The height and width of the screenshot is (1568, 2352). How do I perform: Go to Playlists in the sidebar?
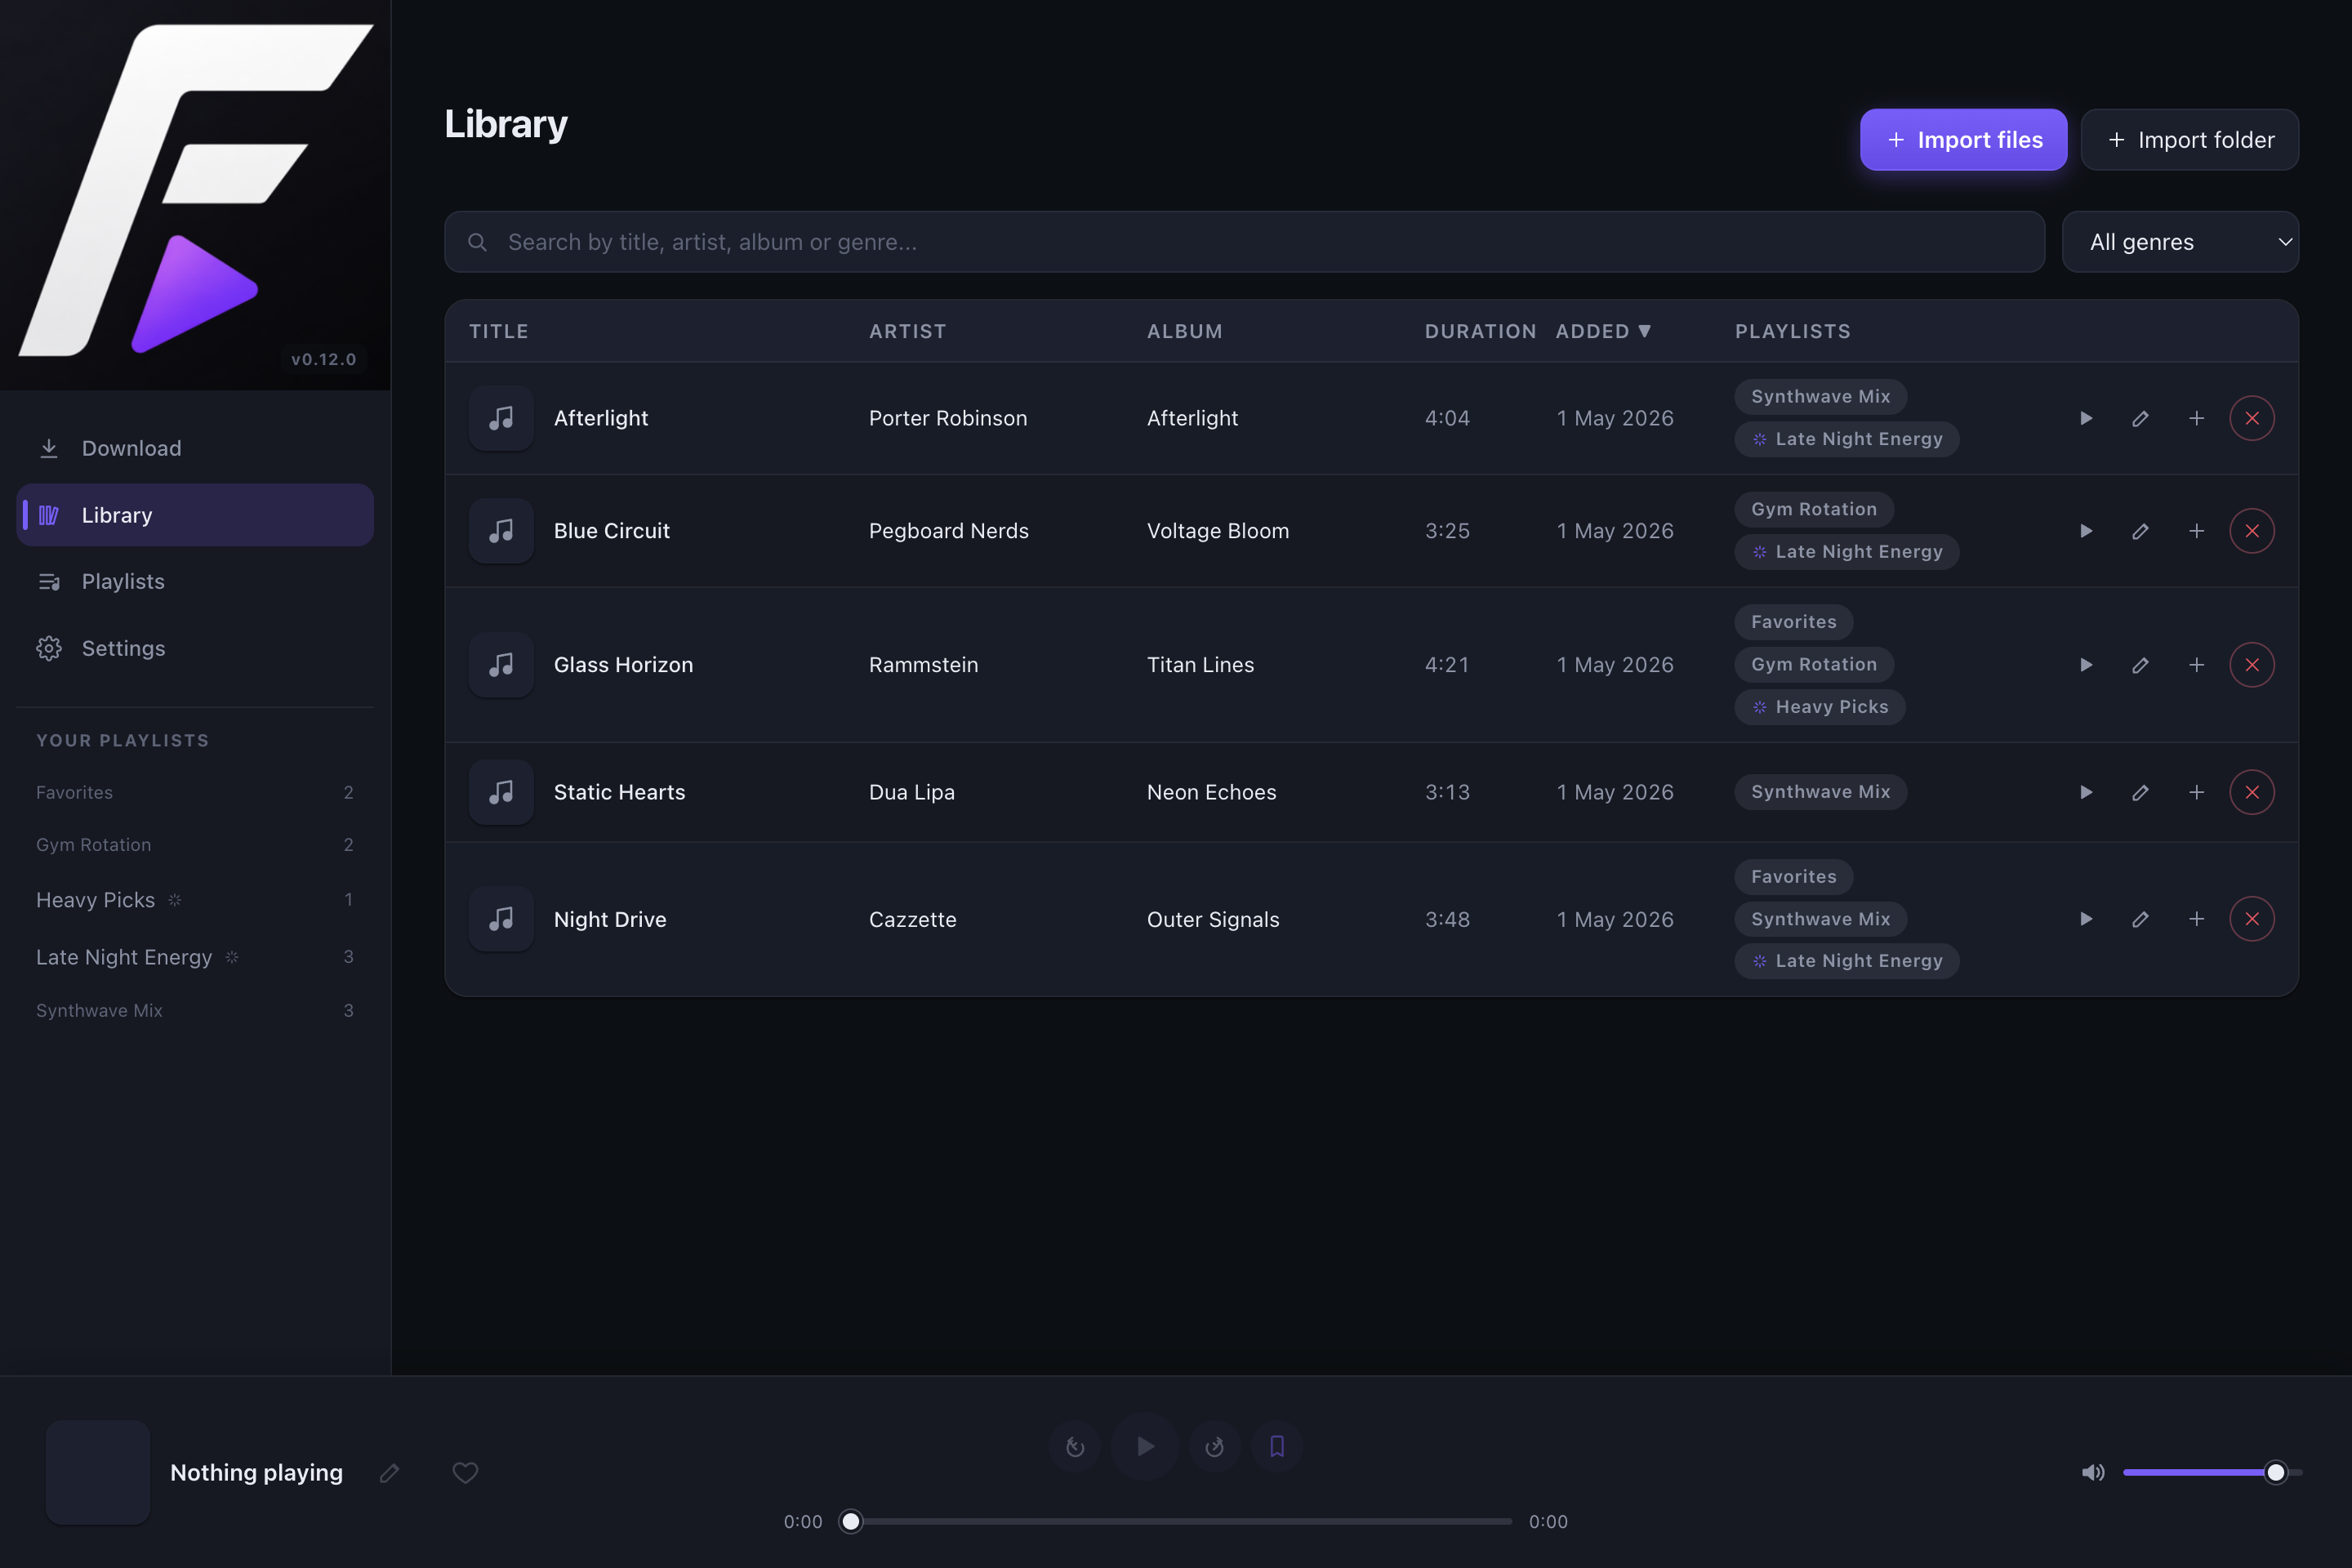click(195, 581)
